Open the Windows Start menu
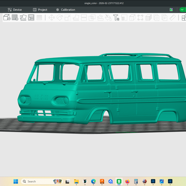The width and height of the screenshot is (186, 186). tap(16, 181)
